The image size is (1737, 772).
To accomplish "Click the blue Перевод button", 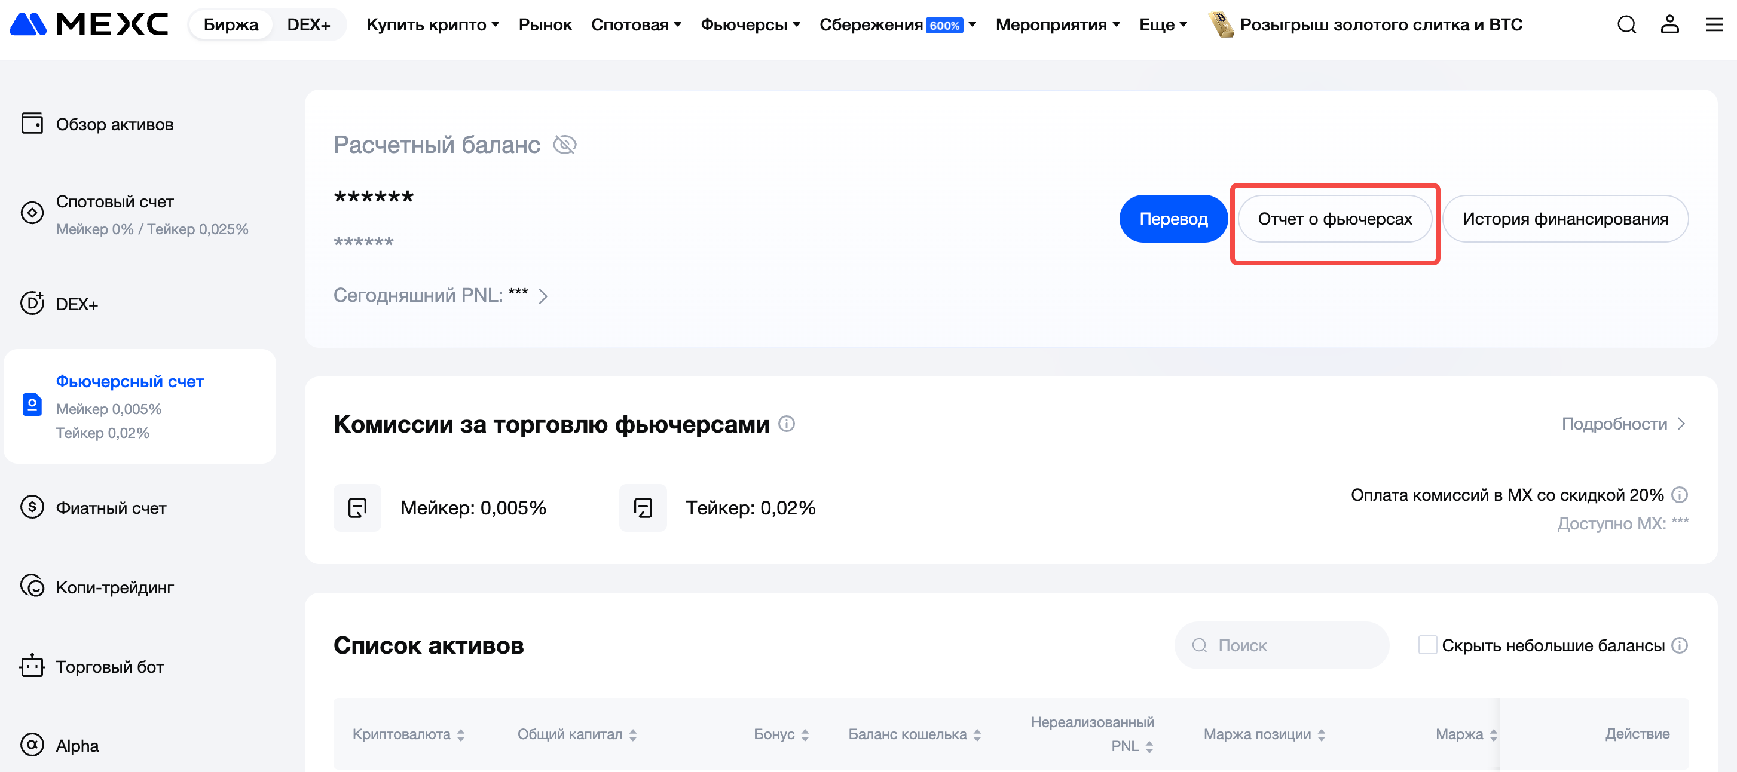I will click(1173, 219).
